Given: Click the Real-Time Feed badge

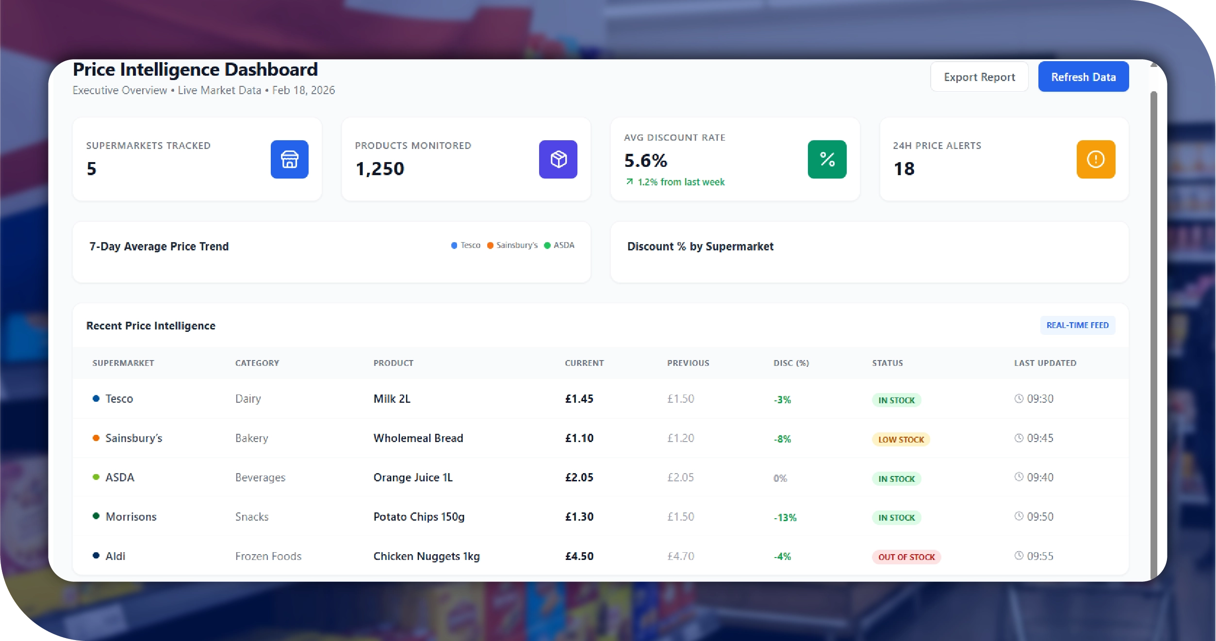Looking at the screenshot, I should tap(1077, 325).
